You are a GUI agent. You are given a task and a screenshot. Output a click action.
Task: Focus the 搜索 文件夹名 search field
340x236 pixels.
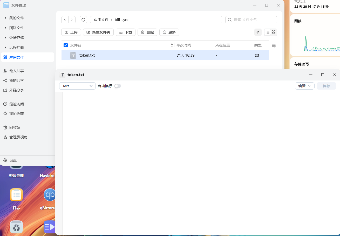click(x=251, y=20)
